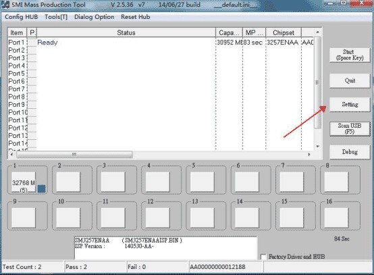Select the Port 1 Ready row

(161, 43)
